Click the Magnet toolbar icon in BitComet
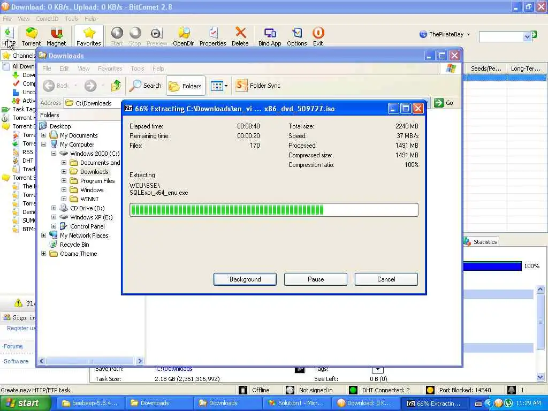This screenshot has width=548, height=411. [x=56, y=36]
